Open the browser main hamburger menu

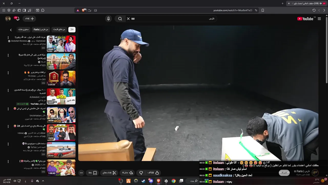pyautogui.click(x=4, y=10)
